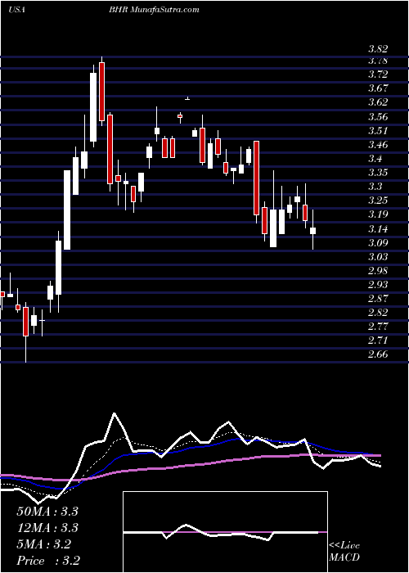The image size is (409, 573).
Task: Click the 'Price : 3.2' readout
Action: coord(48,560)
